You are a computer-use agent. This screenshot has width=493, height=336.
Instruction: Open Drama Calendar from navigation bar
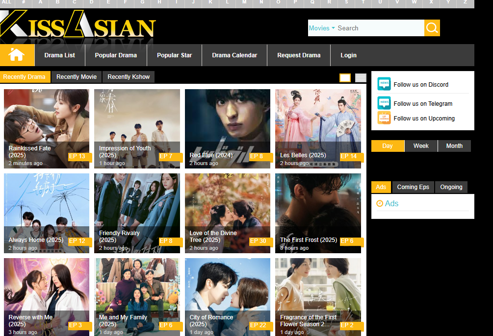point(234,55)
